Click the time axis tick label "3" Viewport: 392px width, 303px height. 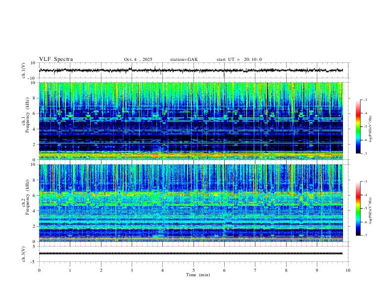point(132,270)
